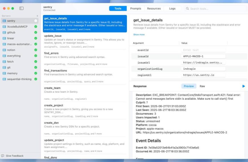Click the search magnifier icon

pos(187,9)
